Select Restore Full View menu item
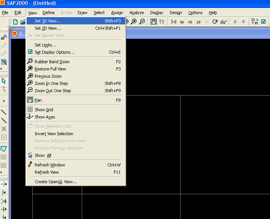 pos(76,69)
